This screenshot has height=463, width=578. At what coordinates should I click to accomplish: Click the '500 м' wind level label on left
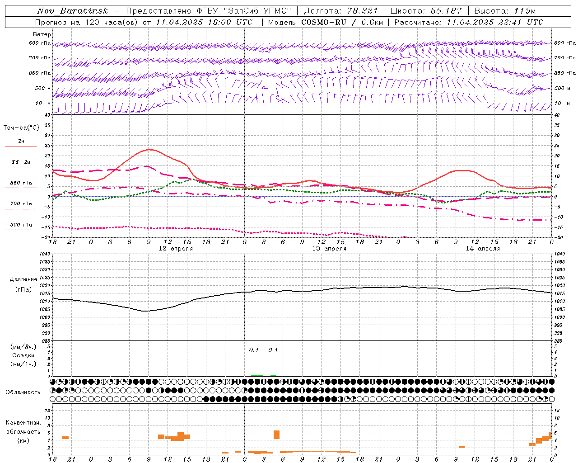pyautogui.click(x=42, y=88)
